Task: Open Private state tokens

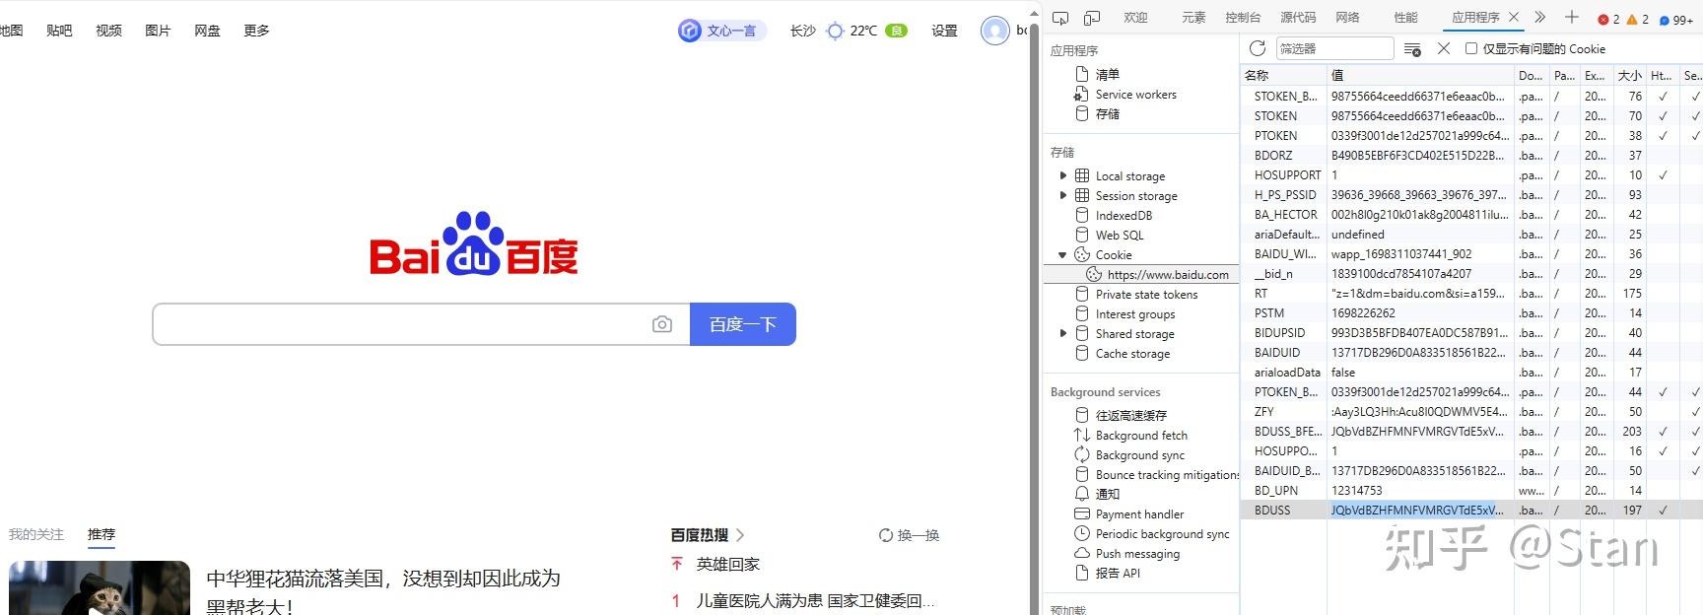Action: [x=1146, y=295]
